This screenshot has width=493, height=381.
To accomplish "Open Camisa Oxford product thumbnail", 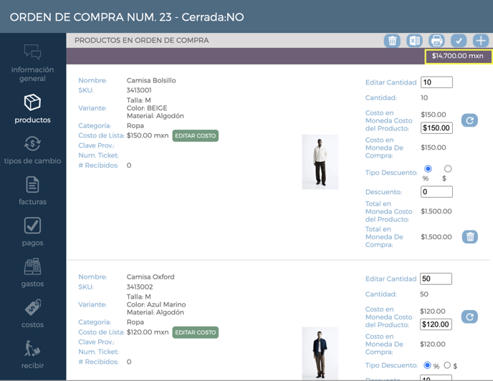I will click(320, 353).
